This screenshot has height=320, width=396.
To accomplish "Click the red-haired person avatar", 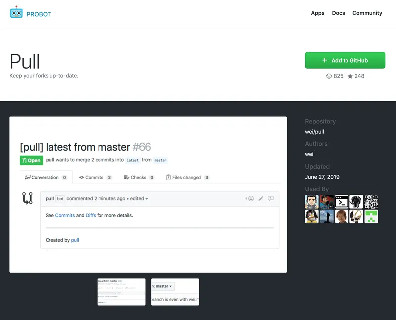I will (342, 216).
